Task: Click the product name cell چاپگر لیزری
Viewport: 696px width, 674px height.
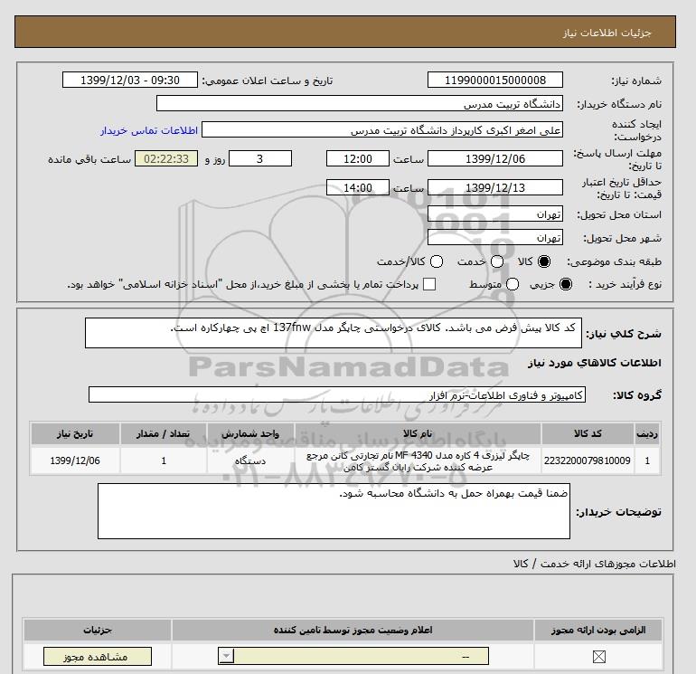Action: (x=418, y=460)
